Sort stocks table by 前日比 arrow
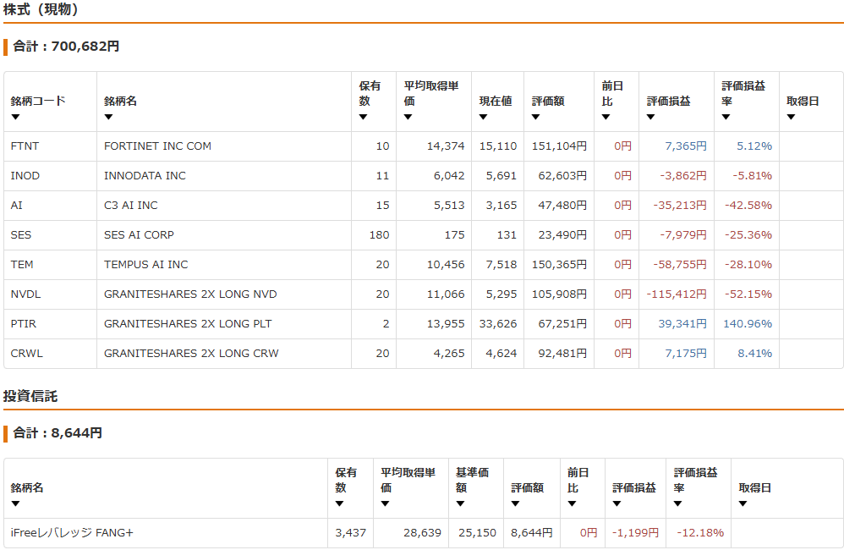The image size is (844, 550). pyautogui.click(x=606, y=117)
